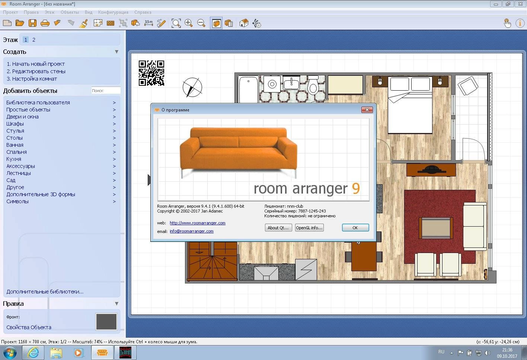This screenshot has height=360, width=527.
Task: Click the group objects icon
Action: [123, 23]
